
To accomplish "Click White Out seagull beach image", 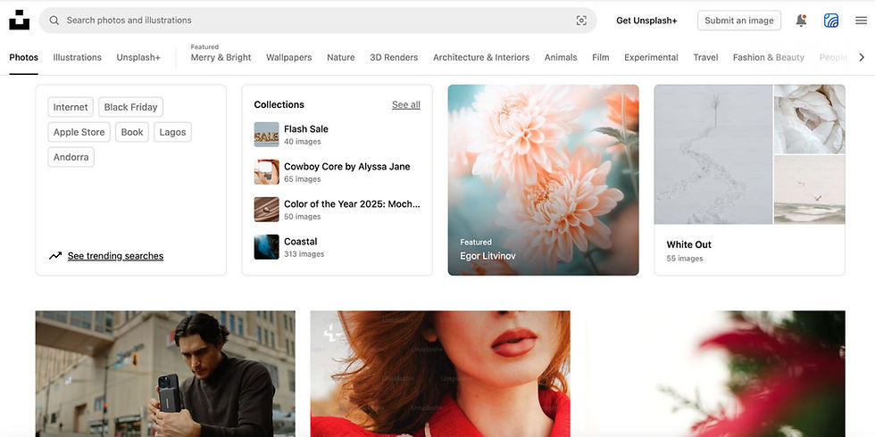I will pyautogui.click(x=809, y=190).
